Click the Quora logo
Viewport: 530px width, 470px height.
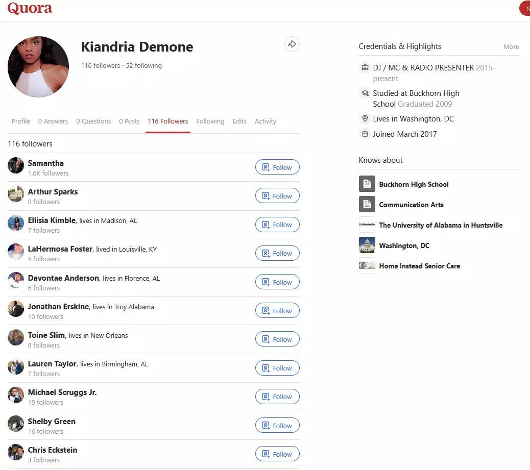click(30, 8)
